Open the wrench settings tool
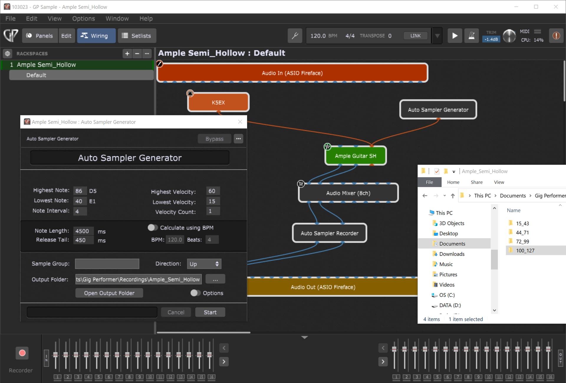The height and width of the screenshot is (383, 566). click(x=295, y=36)
